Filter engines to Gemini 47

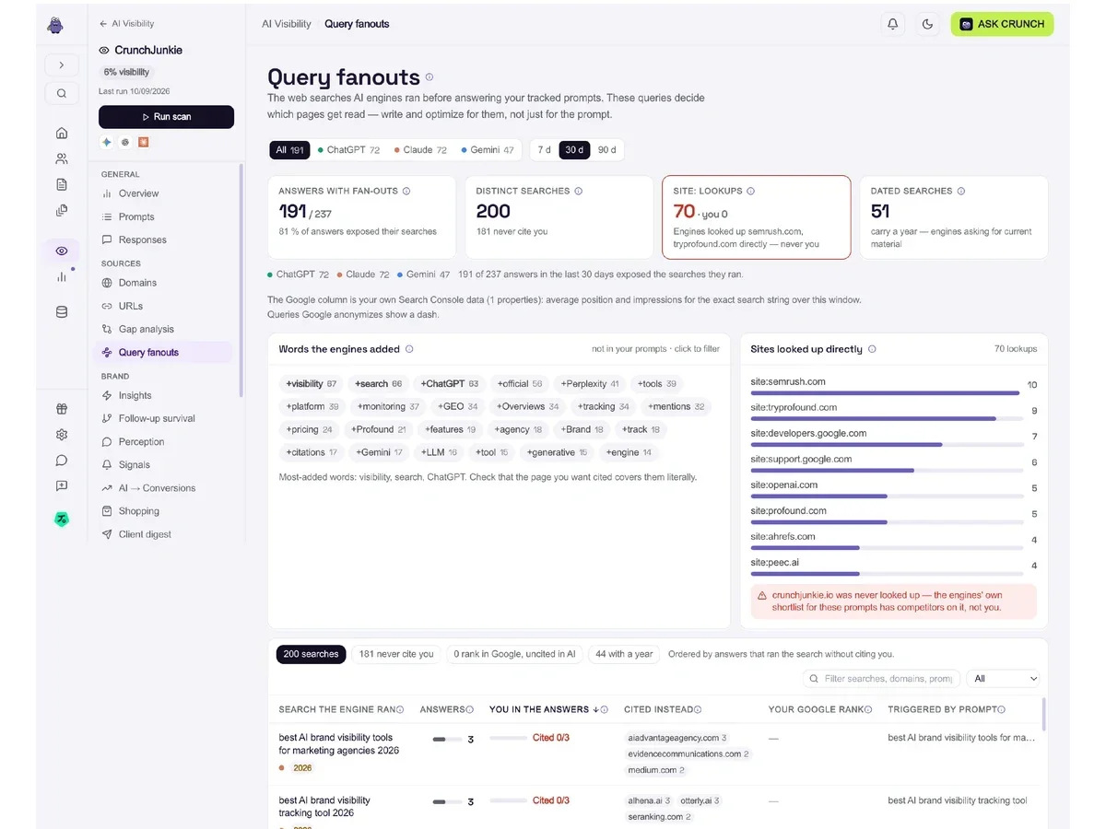[x=488, y=149]
